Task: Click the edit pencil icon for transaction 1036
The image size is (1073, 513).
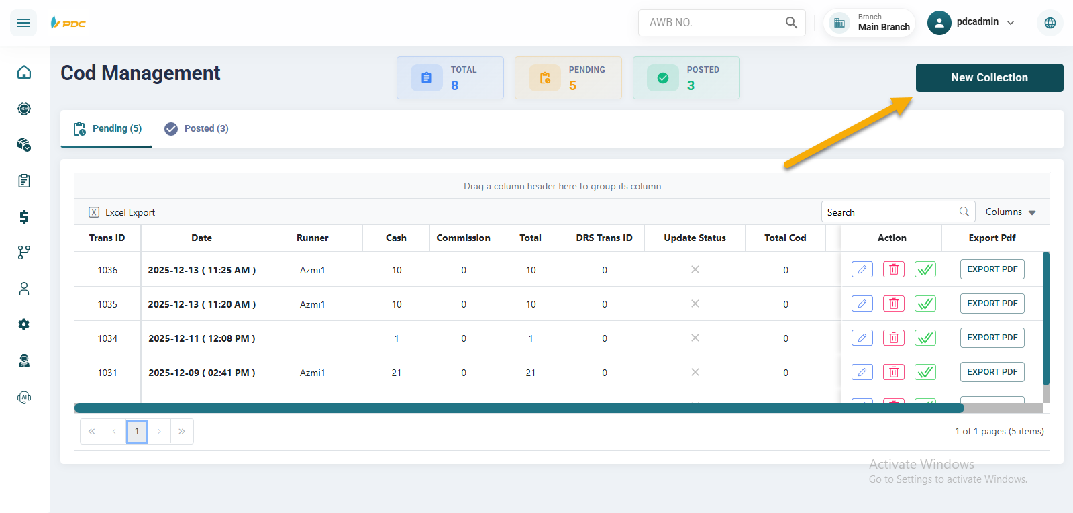Action: pyautogui.click(x=862, y=269)
